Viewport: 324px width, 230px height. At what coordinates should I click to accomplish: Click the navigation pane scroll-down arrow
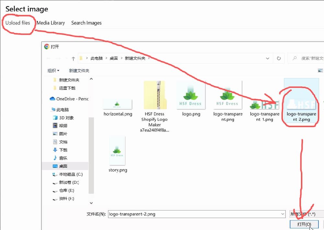(x=91, y=203)
